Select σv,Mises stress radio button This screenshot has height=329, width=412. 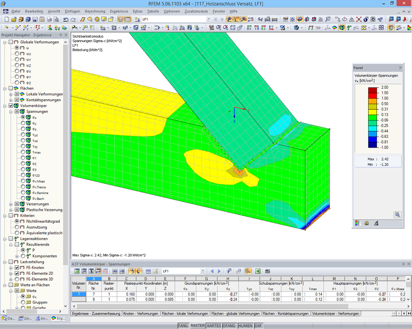23,181
